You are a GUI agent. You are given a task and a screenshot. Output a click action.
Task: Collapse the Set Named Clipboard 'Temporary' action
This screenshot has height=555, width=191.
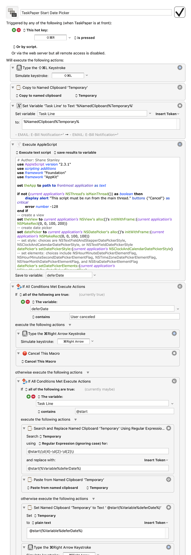point(24,508)
